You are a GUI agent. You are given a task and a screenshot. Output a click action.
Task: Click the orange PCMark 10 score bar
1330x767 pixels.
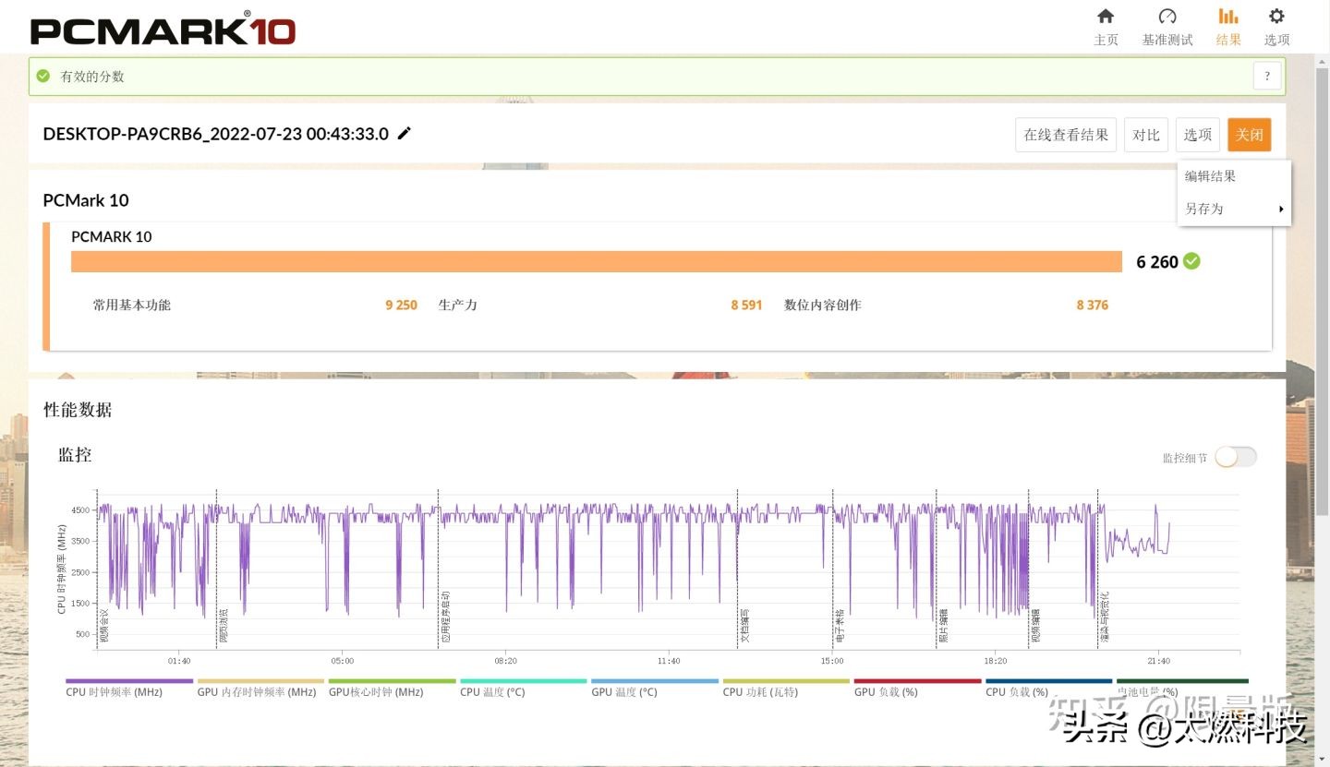click(x=596, y=262)
